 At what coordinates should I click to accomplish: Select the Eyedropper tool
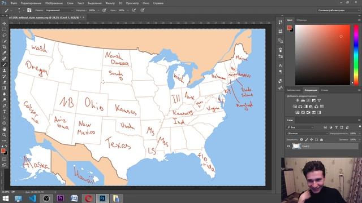tap(5, 52)
